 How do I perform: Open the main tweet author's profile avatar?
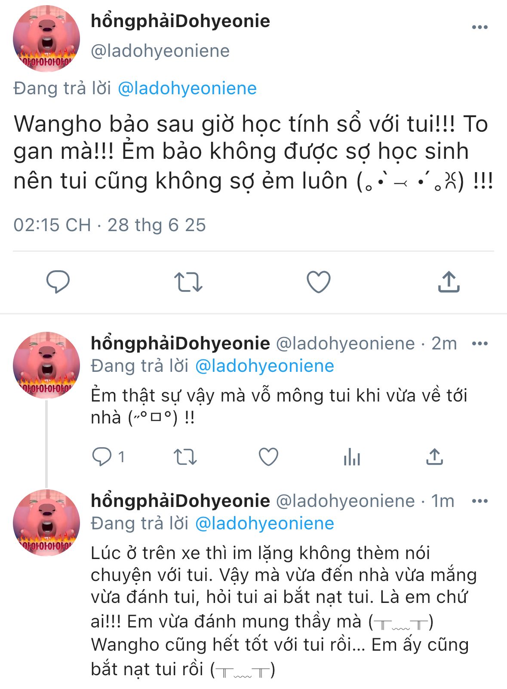(46, 38)
